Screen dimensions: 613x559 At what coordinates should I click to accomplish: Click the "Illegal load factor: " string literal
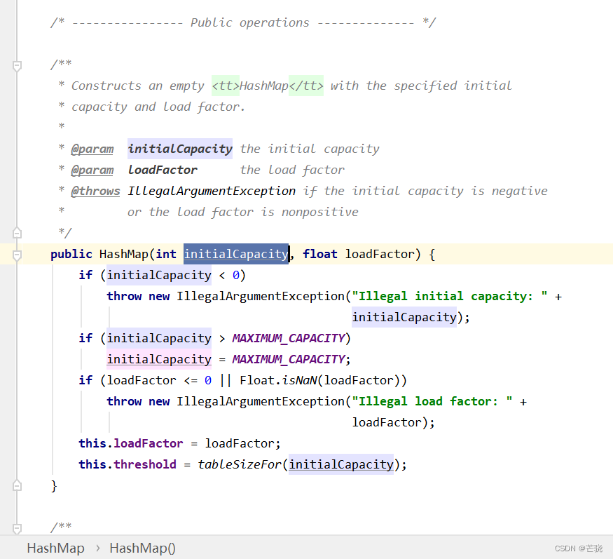pos(432,402)
